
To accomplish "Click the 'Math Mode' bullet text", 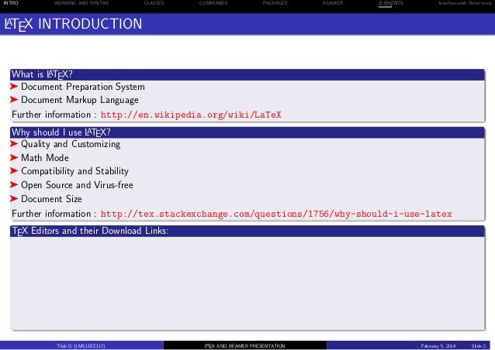I will (x=45, y=157).
